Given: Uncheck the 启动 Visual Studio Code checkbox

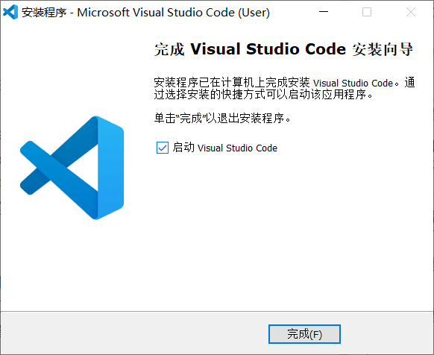Looking at the screenshot, I should (163, 148).
